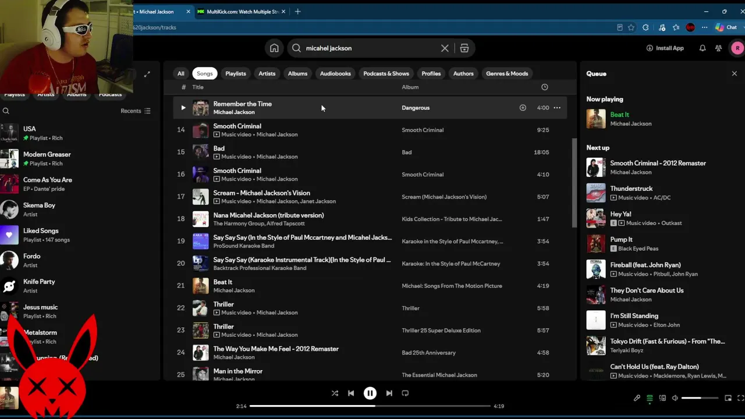This screenshot has height=419, width=745.
Task: Show lyrics with the microphone icon
Action: (637, 398)
